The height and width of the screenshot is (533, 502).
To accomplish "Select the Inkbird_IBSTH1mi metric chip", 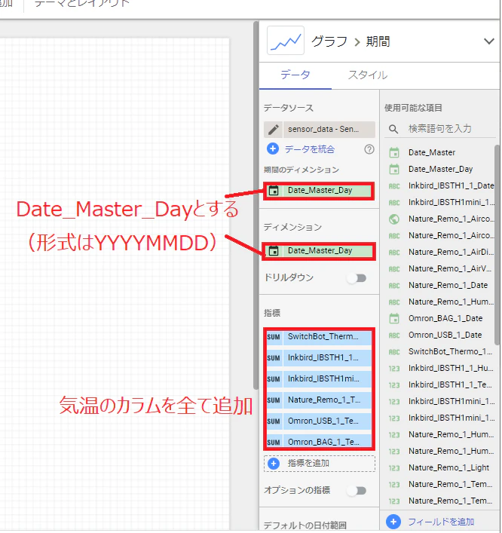I will pyautogui.click(x=327, y=379).
